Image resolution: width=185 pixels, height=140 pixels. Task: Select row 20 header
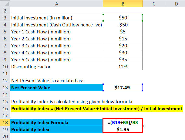(5, 136)
